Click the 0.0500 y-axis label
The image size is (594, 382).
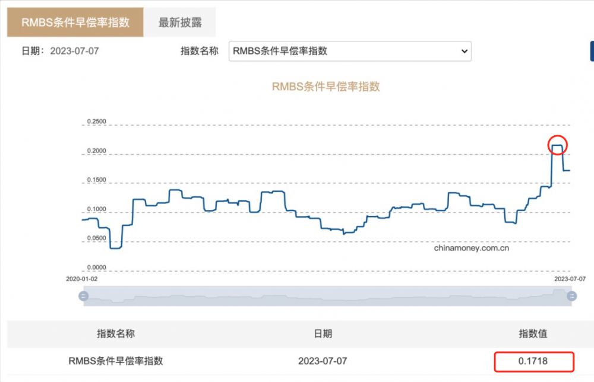(97, 238)
